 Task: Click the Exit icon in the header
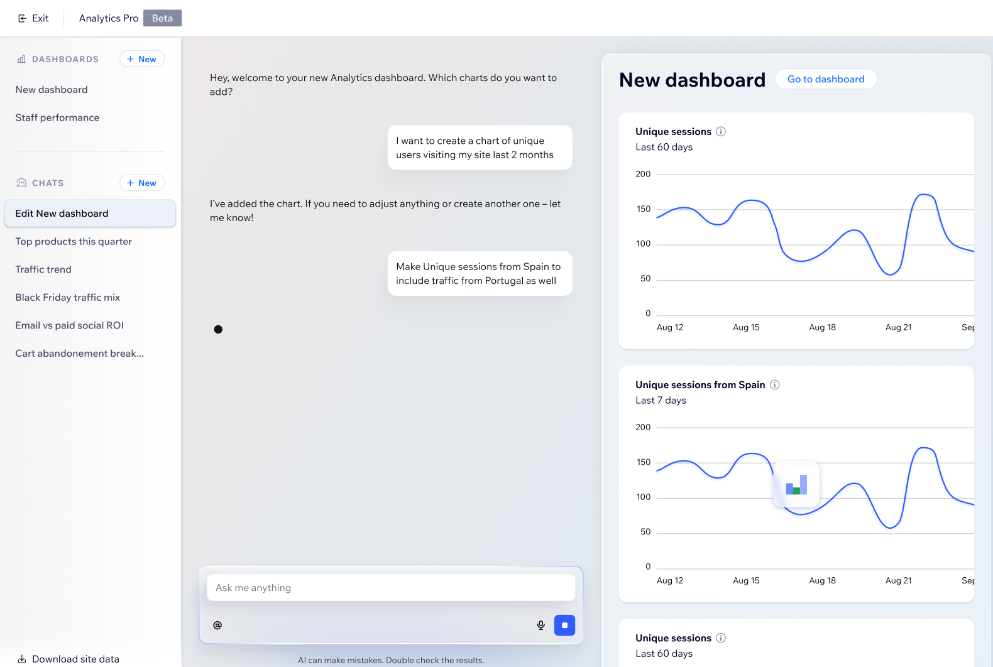pyautogui.click(x=22, y=18)
